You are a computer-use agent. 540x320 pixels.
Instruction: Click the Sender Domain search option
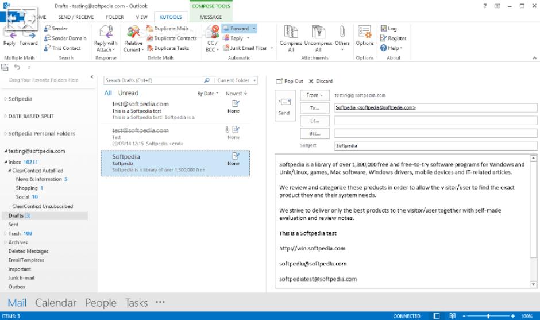(x=65, y=38)
